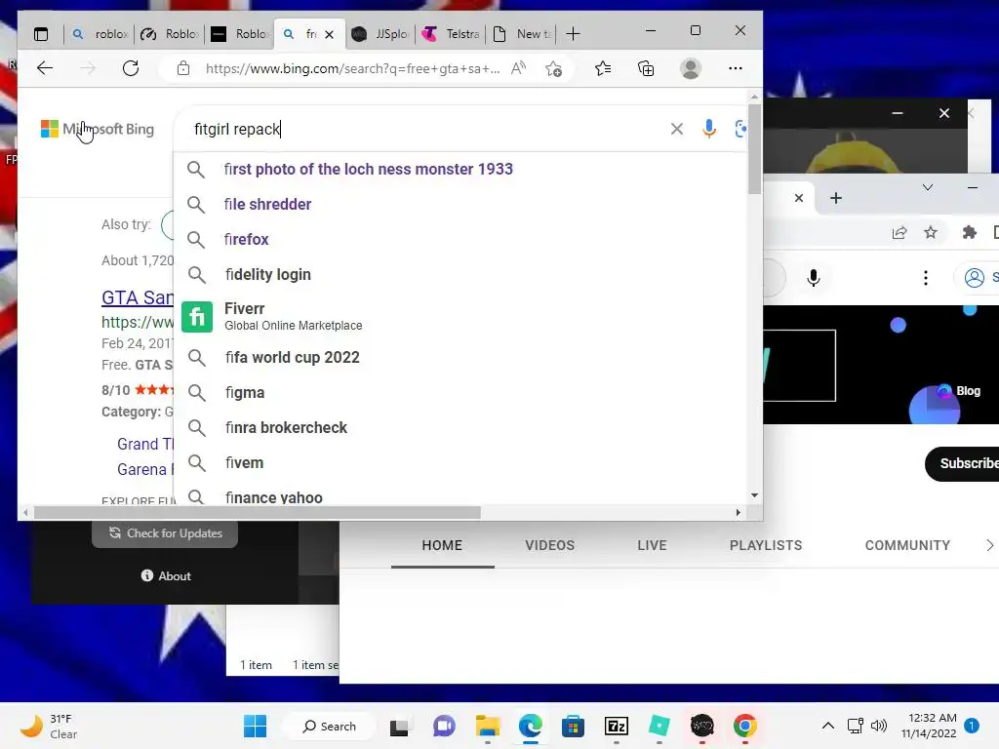Screen dimensions: 999x749
Task: Switch to Telstra tab in Edge
Action: click(x=451, y=34)
